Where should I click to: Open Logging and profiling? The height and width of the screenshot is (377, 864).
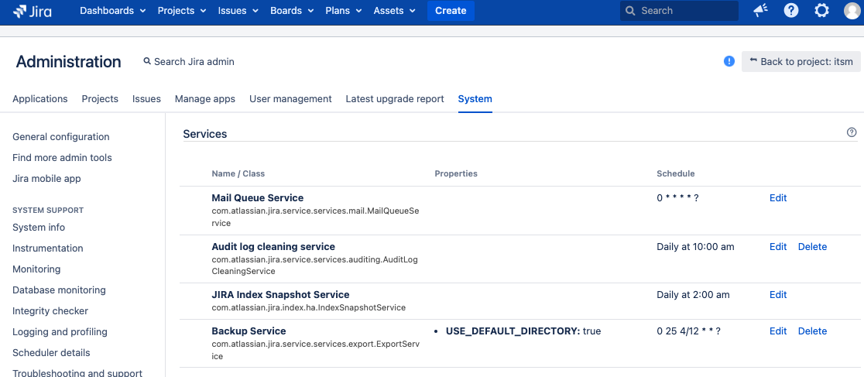click(x=60, y=332)
